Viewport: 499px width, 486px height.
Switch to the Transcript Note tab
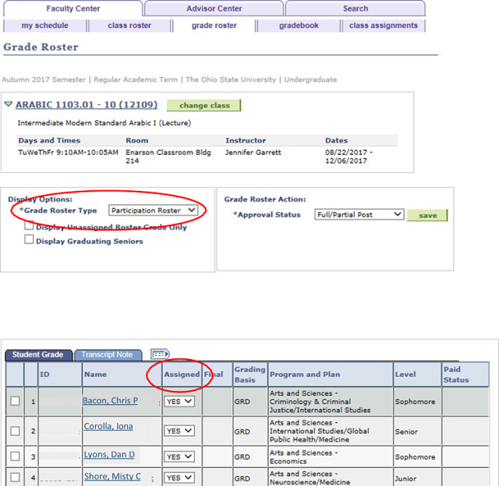(x=108, y=354)
